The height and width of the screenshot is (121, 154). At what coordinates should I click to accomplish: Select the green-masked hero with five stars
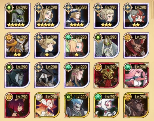[18, 16]
